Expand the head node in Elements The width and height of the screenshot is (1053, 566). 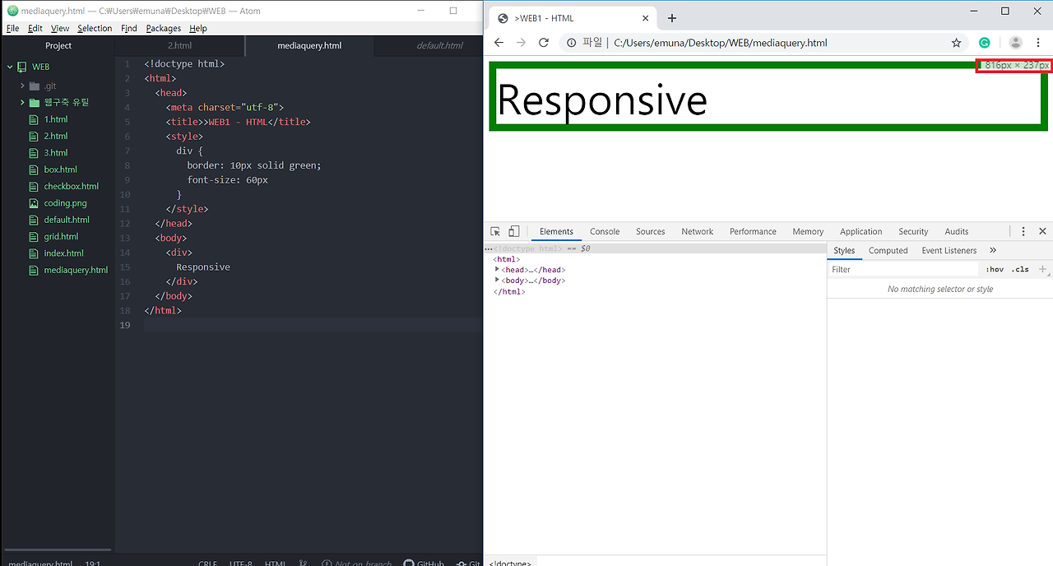point(497,269)
